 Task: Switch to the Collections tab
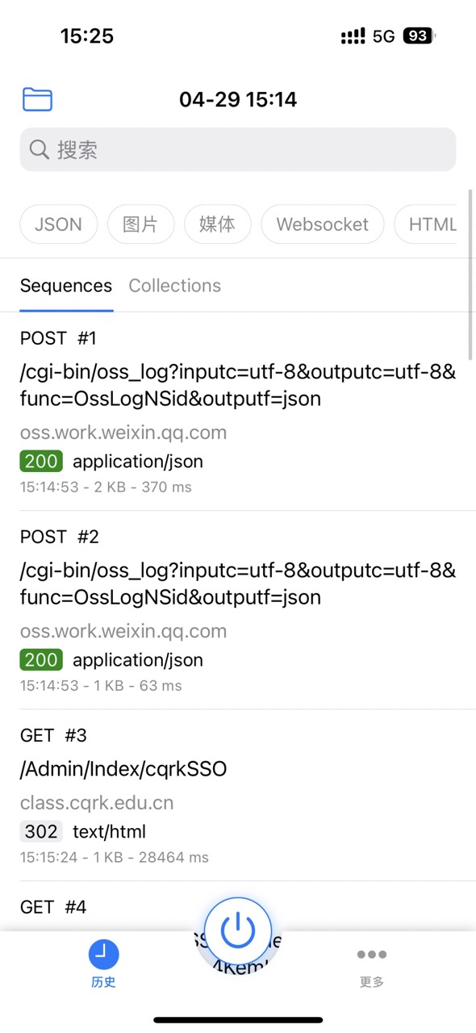pyautogui.click(x=174, y=285)
